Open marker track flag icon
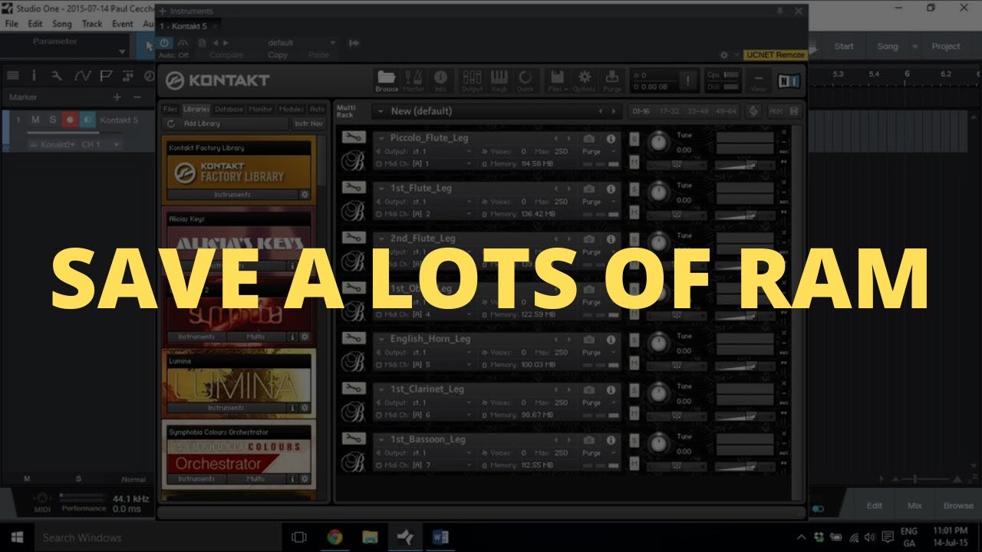 [x=106, y=75]
